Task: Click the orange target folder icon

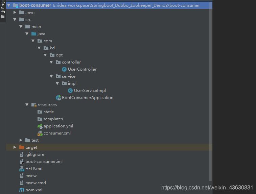Action: pyautogui.click(x=22, y=147)
